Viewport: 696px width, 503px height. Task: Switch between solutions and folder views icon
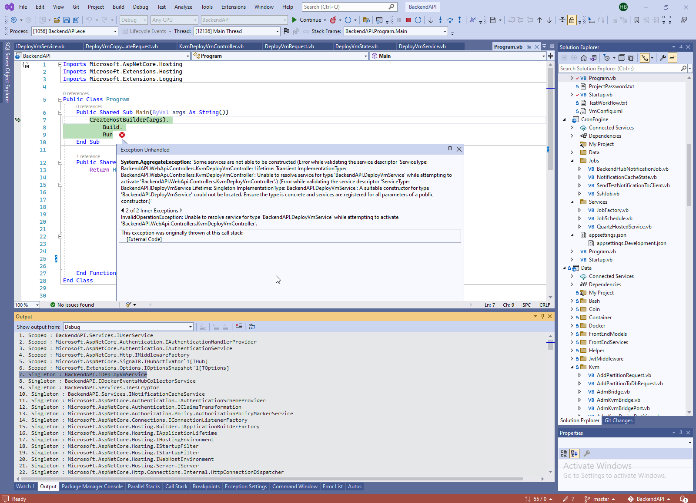[x=593, y=58]
